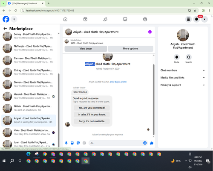Open the purple conversation info icon
The width and height of the screenshot is (213, 171).
(x=150, y=32)
